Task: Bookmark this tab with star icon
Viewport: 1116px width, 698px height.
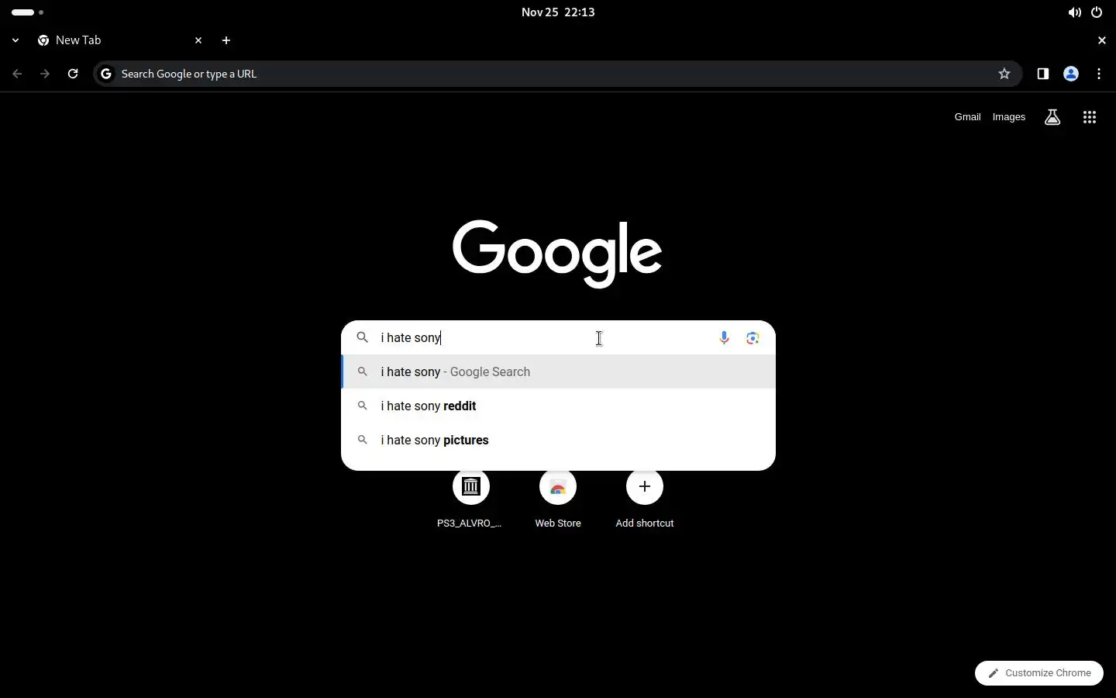Action: (1004, 74)
